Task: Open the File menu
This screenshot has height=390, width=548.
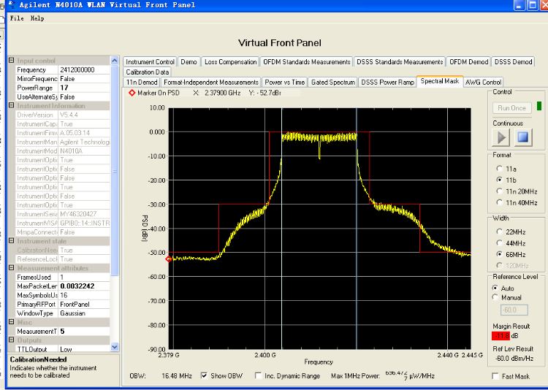Action: pyautogui.click(x=17, y=18)
